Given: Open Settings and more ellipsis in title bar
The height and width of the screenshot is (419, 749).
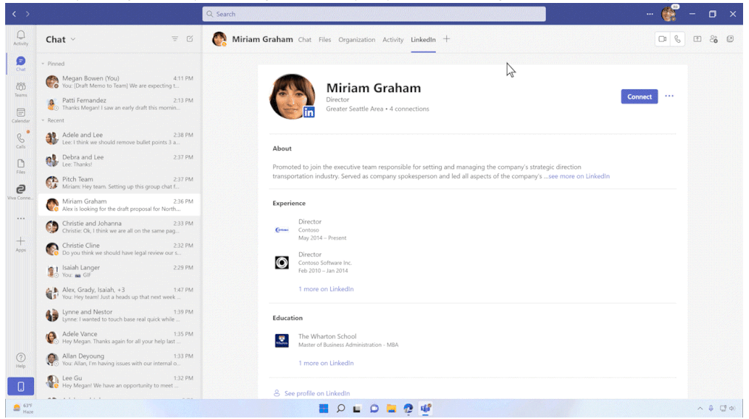Looking at the screenshot, I should point(649,14).
